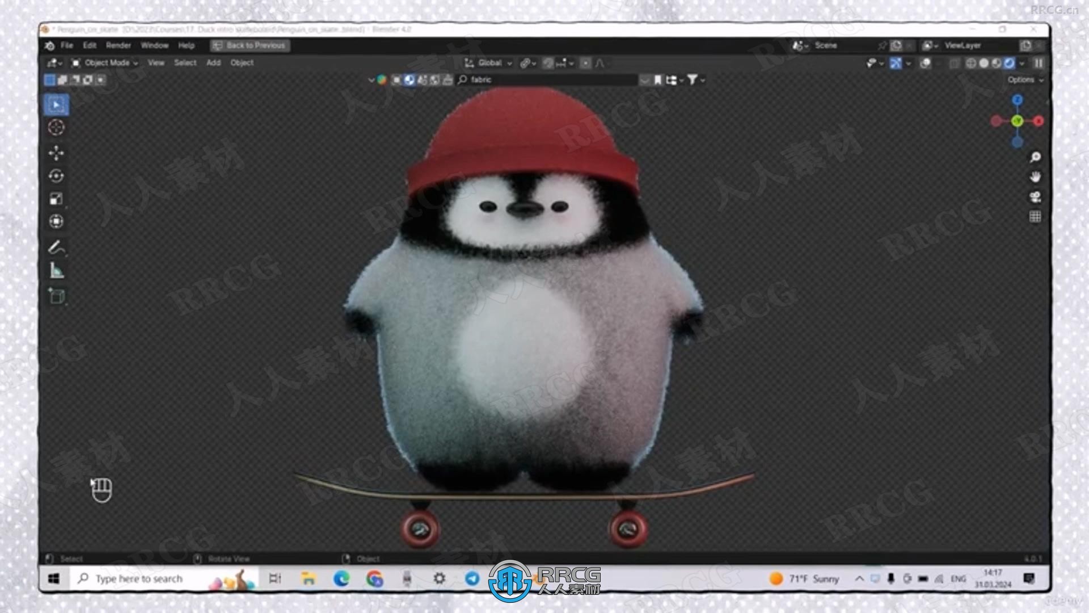Select the Select Box tool
This screenshot has height=613, width=1089.
[x=56, y=105]
